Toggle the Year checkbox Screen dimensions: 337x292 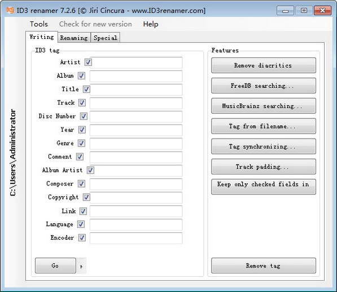coord(82,130)
